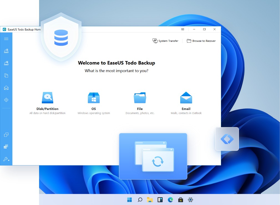Screen dimensions: 280x205
Task: Choose the Disk/Partition backup option
Action: click(47, 103)
